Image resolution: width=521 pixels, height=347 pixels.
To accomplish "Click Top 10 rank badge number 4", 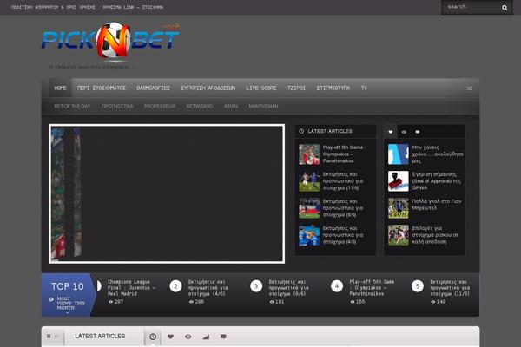I will point(337,286).
